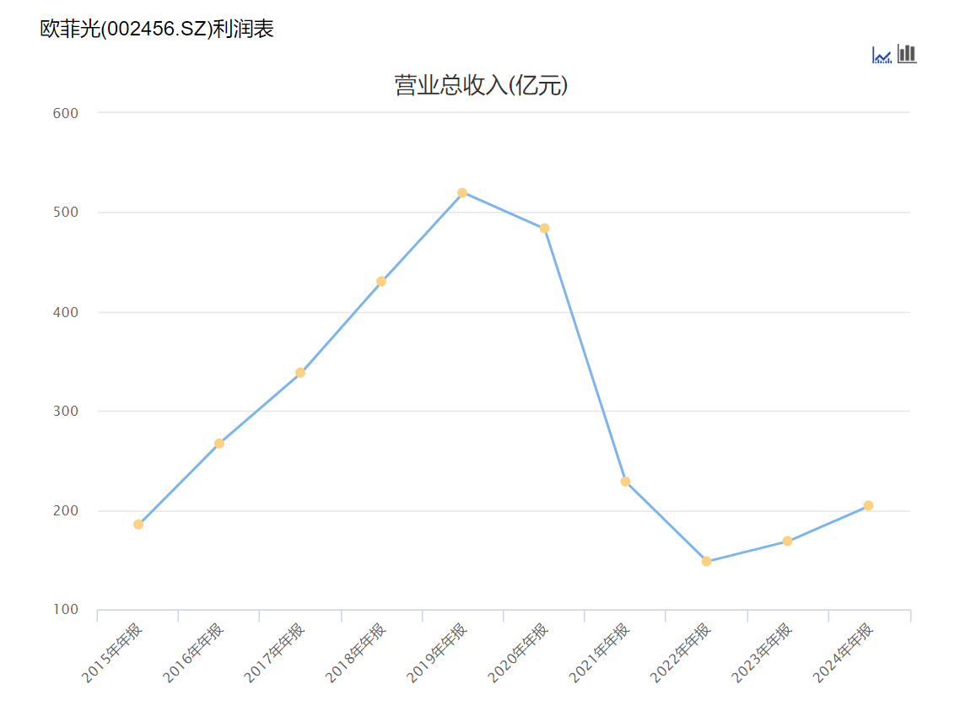
Task: Click the x-axis label 2017年年报
Action: point(274,653)
